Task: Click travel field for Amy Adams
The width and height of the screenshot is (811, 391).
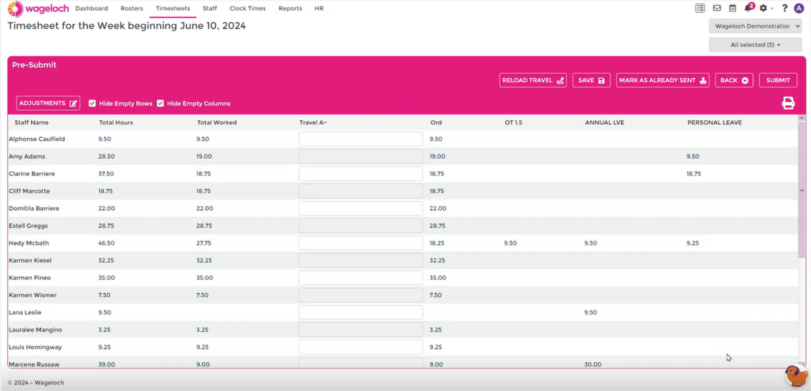Action: click(x=360, y=156)
